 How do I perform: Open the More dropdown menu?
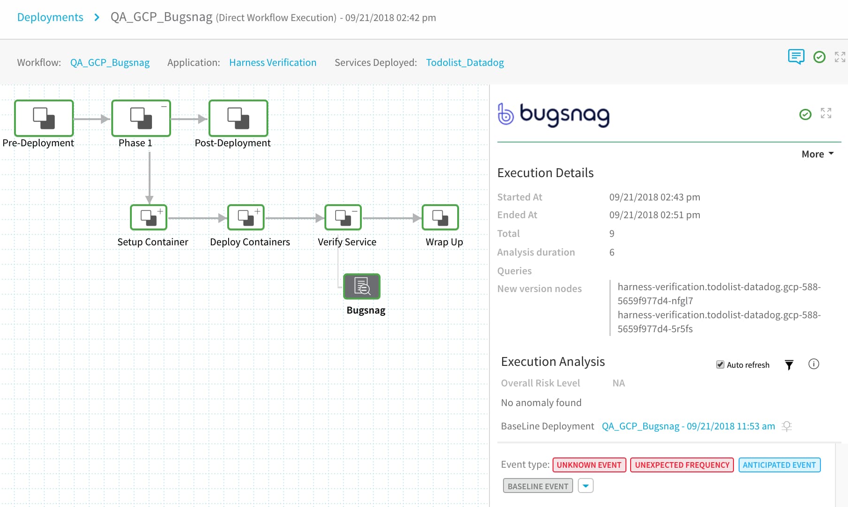[x=818, y=154]
